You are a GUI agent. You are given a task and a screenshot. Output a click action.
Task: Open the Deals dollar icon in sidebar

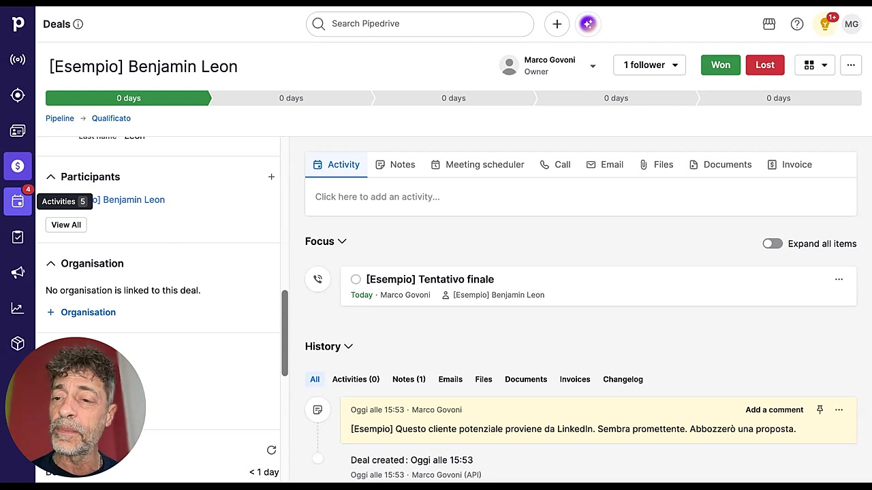pyautogui.click(x=18, y=166)
